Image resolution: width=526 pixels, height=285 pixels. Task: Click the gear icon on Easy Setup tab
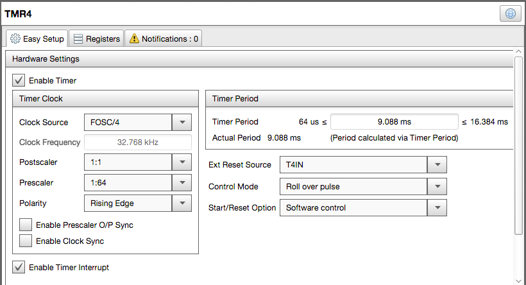coord(15,39)
